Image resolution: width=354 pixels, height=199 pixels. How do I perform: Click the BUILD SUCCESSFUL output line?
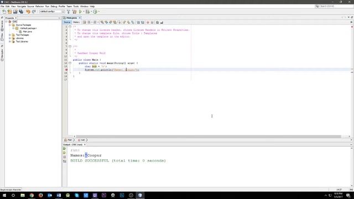tap(118, 161)
